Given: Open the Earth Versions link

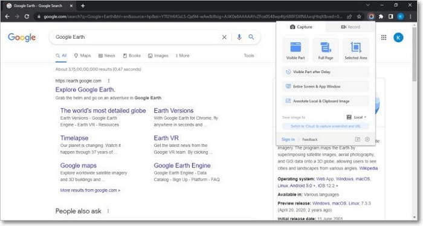Looking at the screenshot, I should (173, 111).
